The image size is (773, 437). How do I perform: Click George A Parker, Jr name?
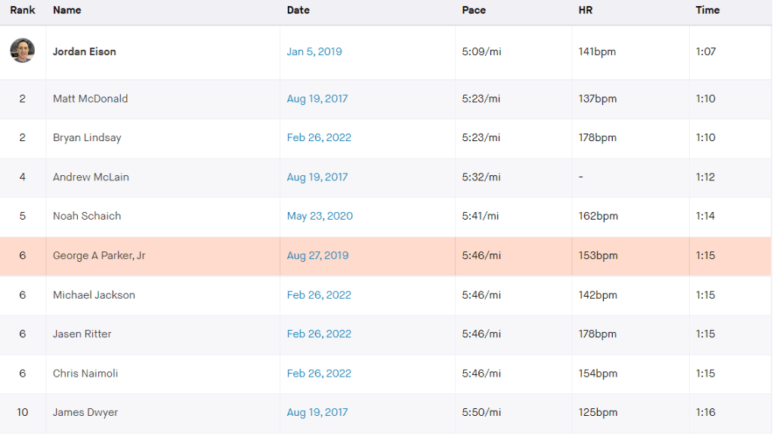[x=99, y=256]
